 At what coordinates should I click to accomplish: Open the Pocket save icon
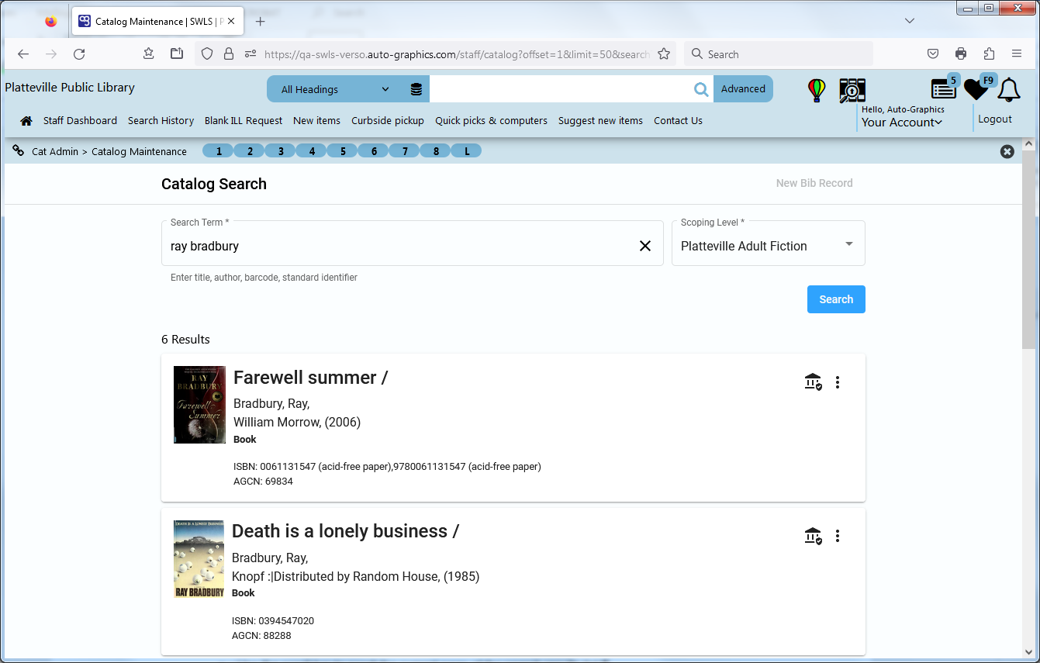933,54
